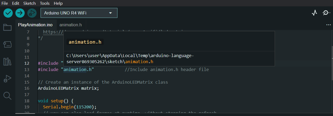The height and width of the screenshot is (116, 333).
Task: Click "Serial.begin(115200);" on line 19
Action: click(70, 107)
